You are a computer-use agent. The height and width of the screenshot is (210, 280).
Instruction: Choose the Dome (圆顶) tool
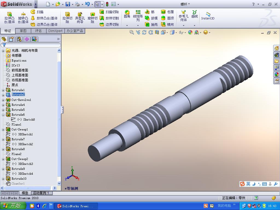click(167, 18)
